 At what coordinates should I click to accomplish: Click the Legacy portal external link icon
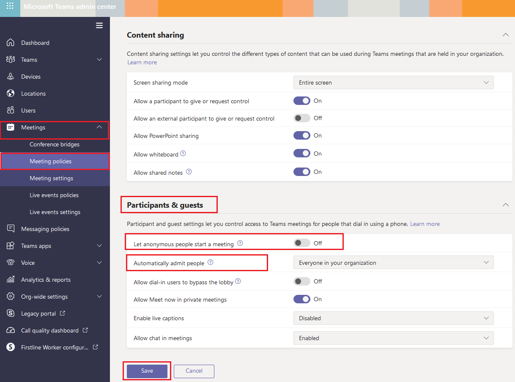[63, 313]
